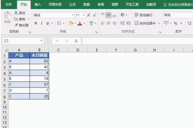Click the center align text icon

pyautogui.click(x=108, y=23)
